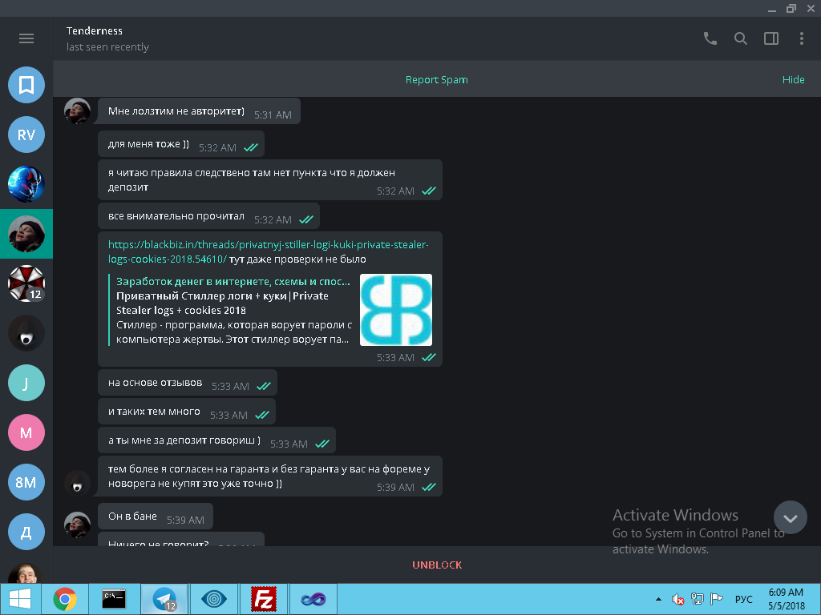Open Saved Messages bookmark chat
Image resolution: width=821 pixels, height=615 pixels.
[26, 85]
